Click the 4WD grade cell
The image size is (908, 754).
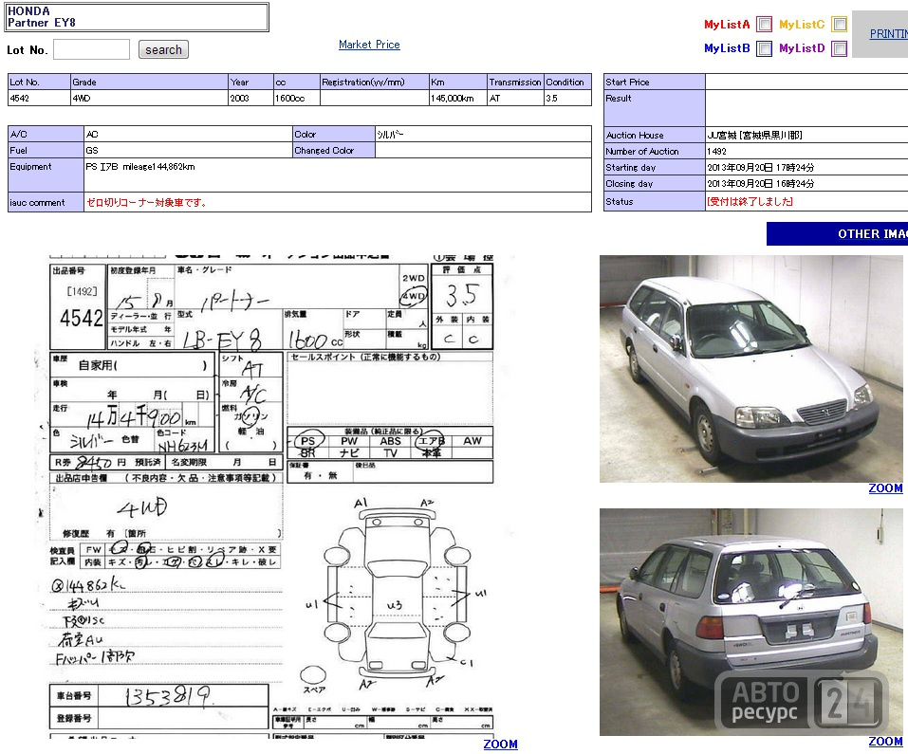(x=149, y=98)
